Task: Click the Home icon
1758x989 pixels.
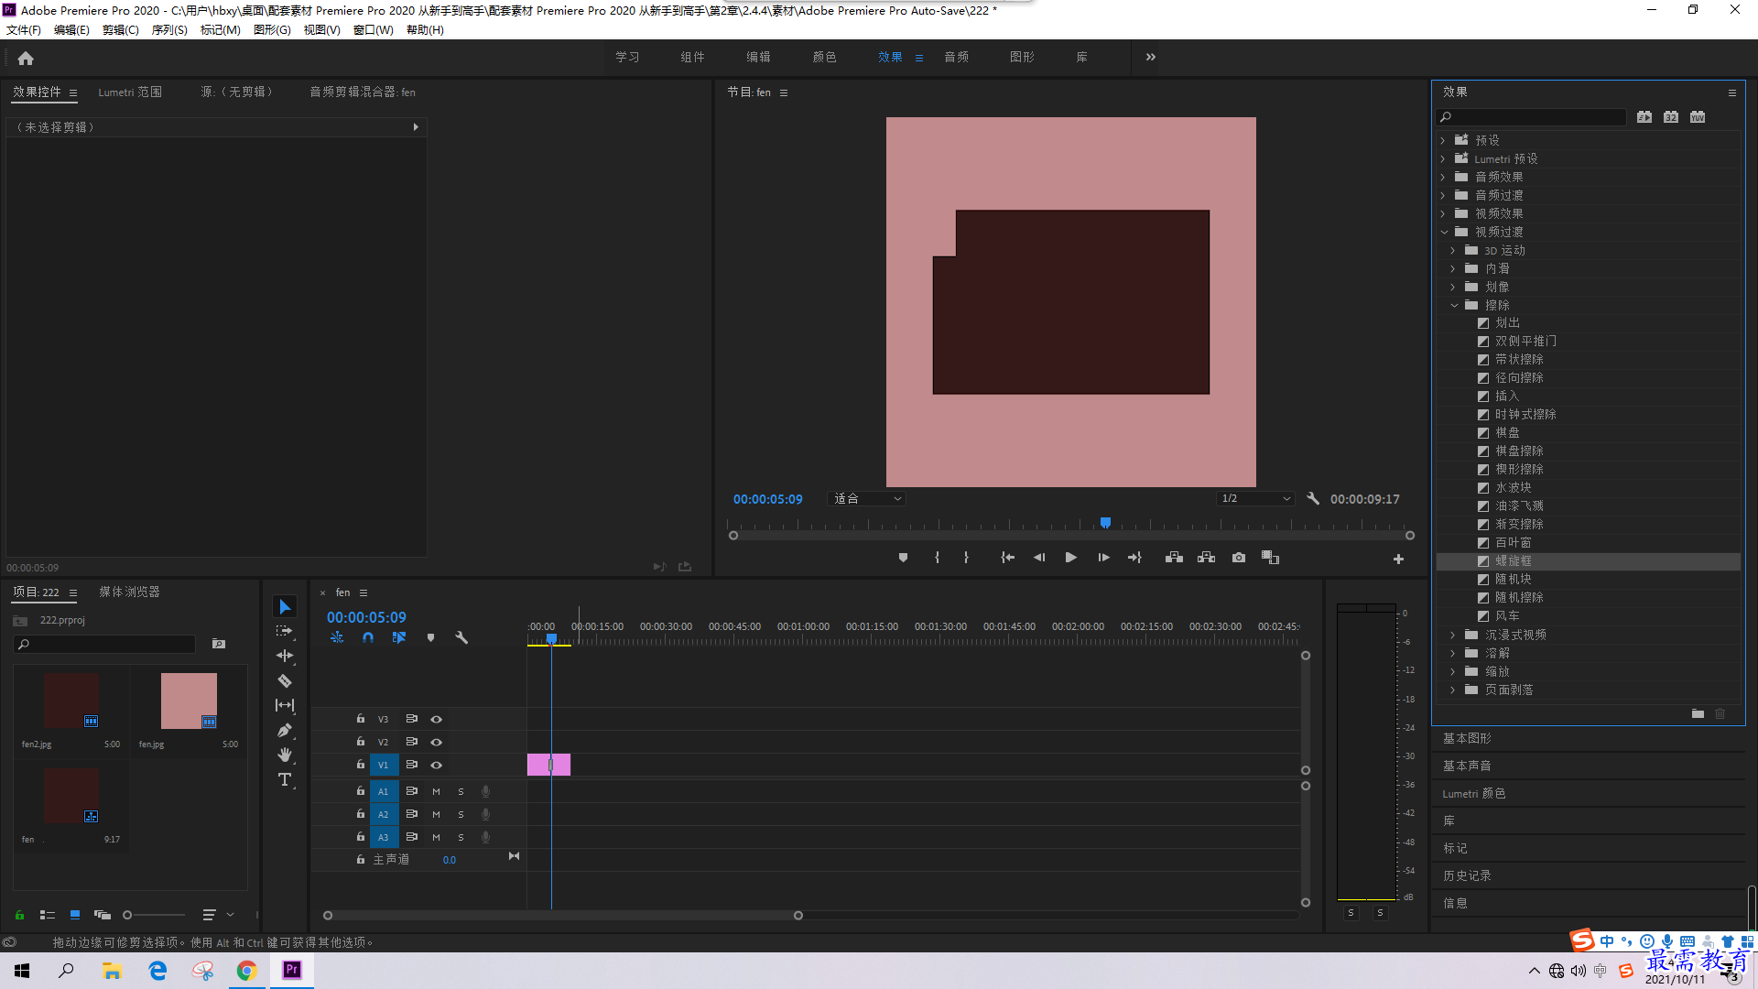Action: pyautogui.click(x=26, y=58)
